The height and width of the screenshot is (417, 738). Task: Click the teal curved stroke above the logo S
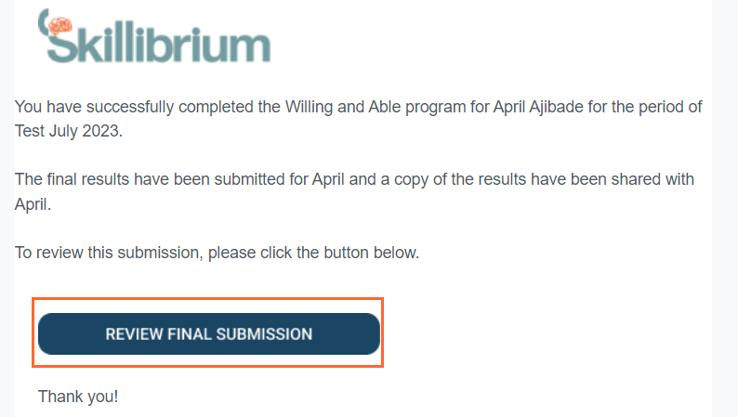pos(44,21)
